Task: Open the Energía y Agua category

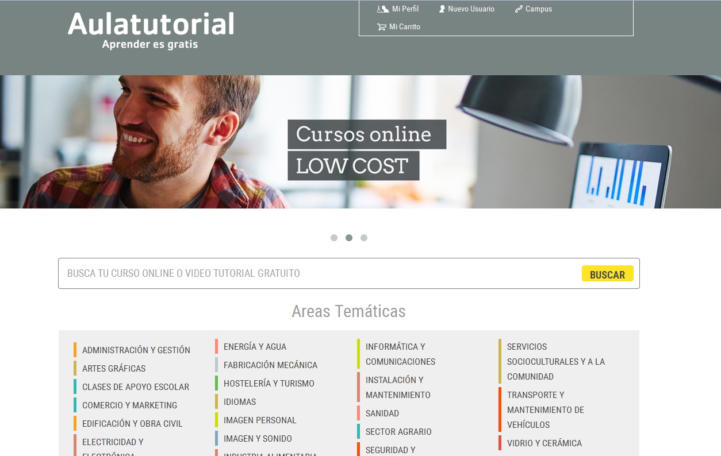Action: pyautogui.click(x=255, y=347)
